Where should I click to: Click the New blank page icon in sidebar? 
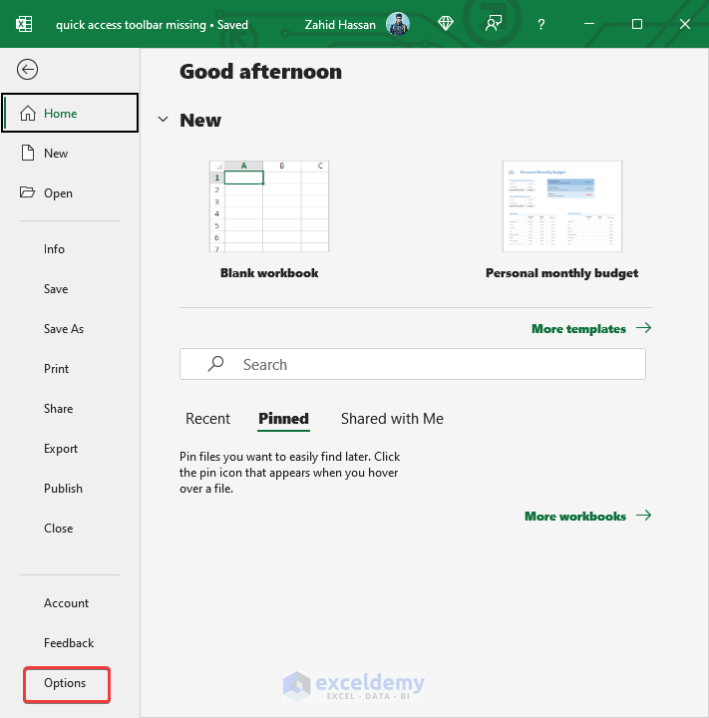pyautogui.click(x=28, y=153)
